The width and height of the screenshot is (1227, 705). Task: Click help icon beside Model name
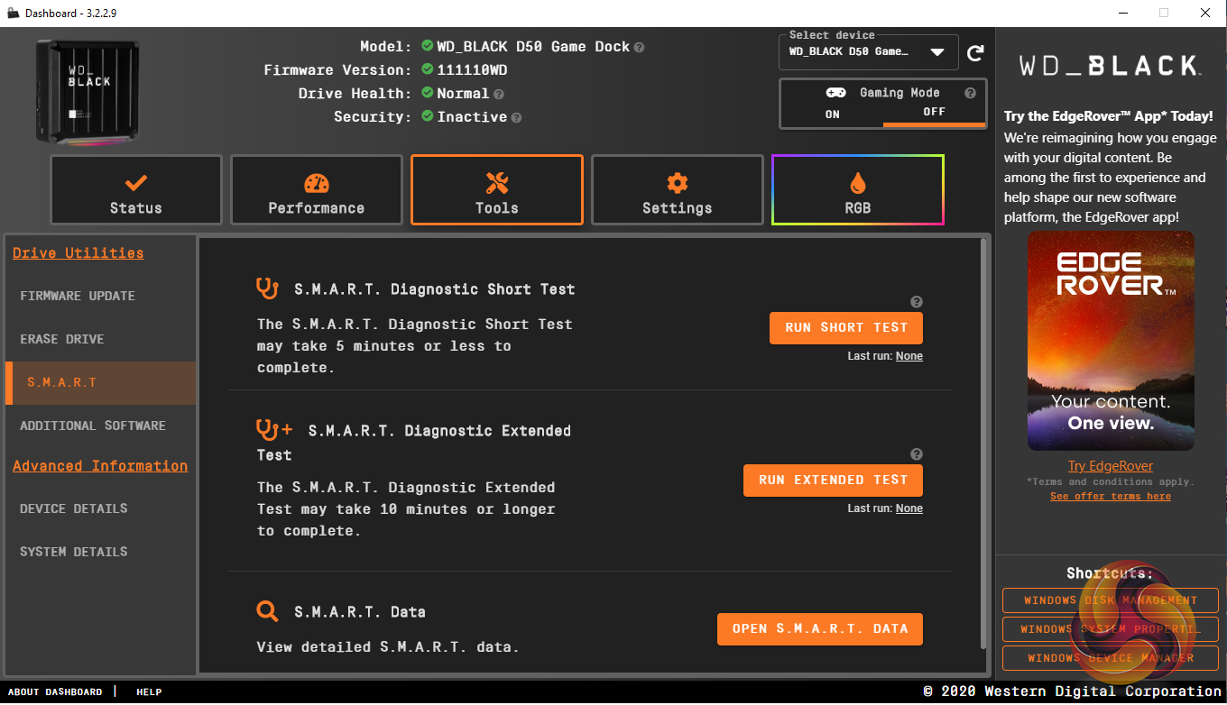pyautogui.click(x=640, y=47)
